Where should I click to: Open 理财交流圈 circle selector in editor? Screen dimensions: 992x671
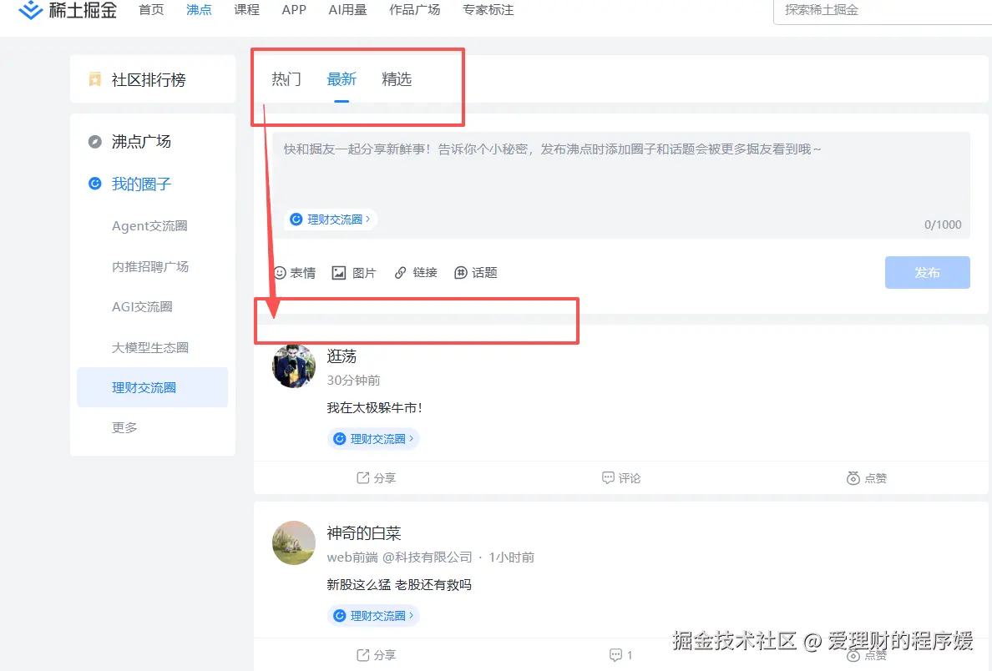coord(330,219)
